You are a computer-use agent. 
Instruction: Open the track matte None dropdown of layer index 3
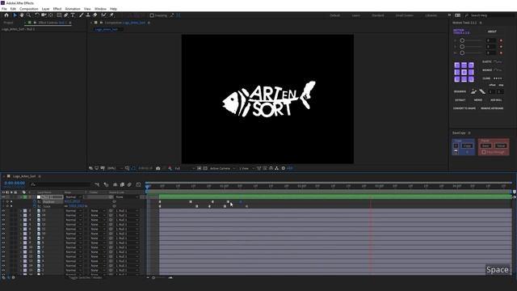tap(98, 216)
